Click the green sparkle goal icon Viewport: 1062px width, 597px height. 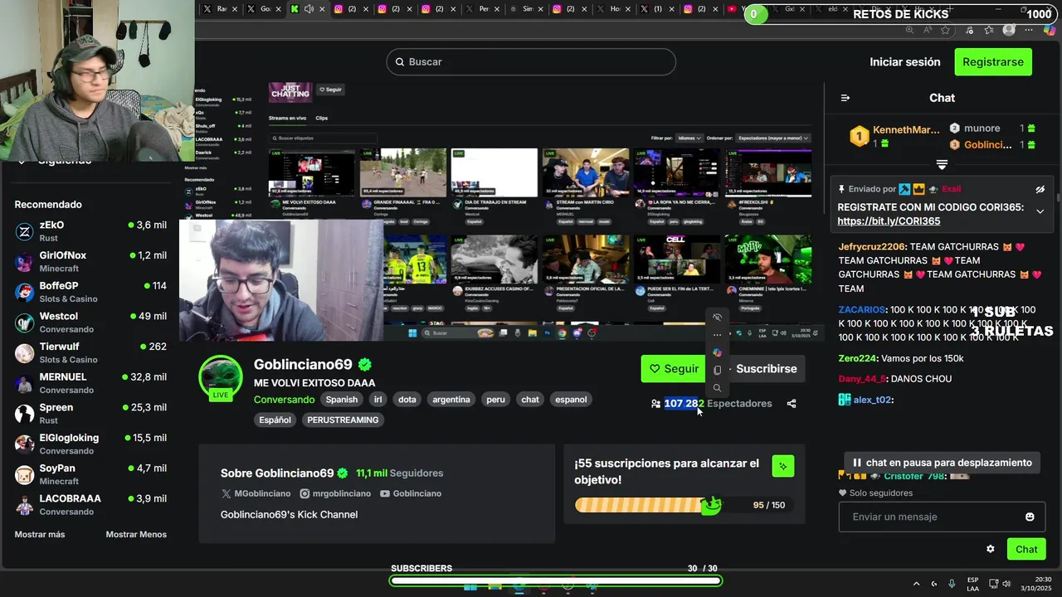[782, 467]
